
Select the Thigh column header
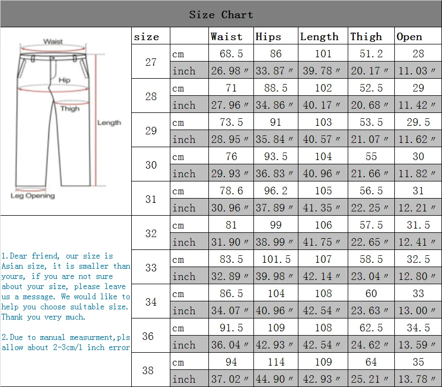(x=366, y=36)
